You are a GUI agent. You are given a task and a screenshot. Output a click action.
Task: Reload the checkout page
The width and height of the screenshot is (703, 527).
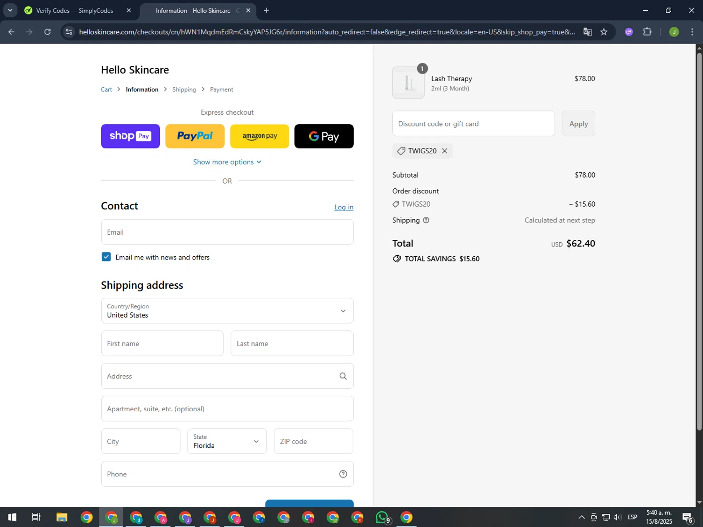pyautogui.click(x=47, y=32)
